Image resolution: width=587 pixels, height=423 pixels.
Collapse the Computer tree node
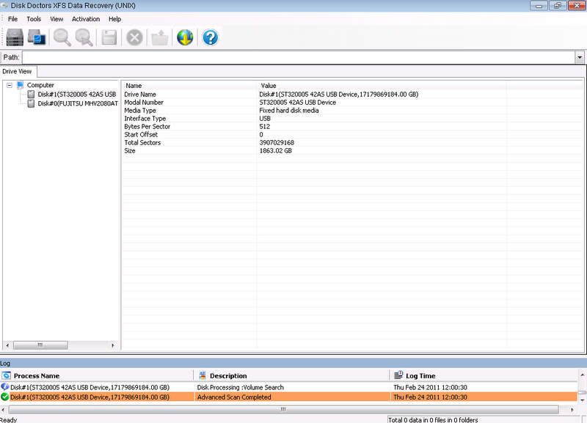(10, 85)
